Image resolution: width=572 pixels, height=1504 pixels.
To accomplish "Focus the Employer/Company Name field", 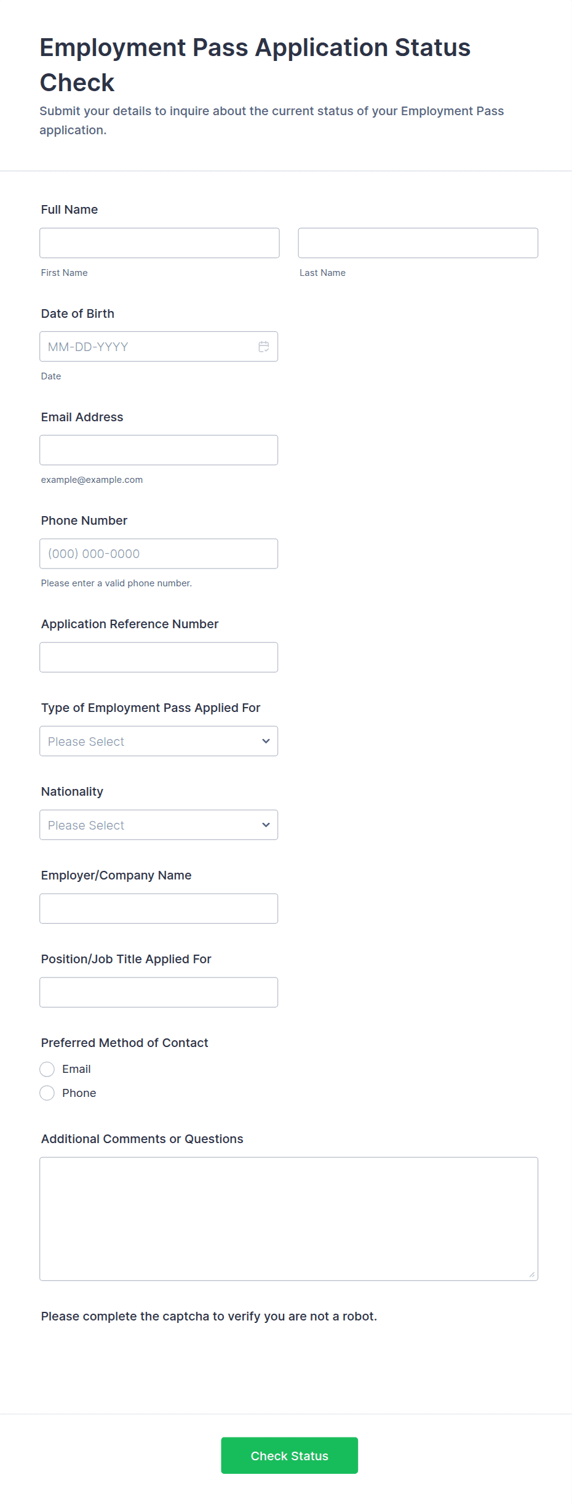I will [159, 908].
